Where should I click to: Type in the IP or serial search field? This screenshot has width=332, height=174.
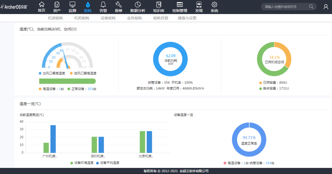(285, 7)
